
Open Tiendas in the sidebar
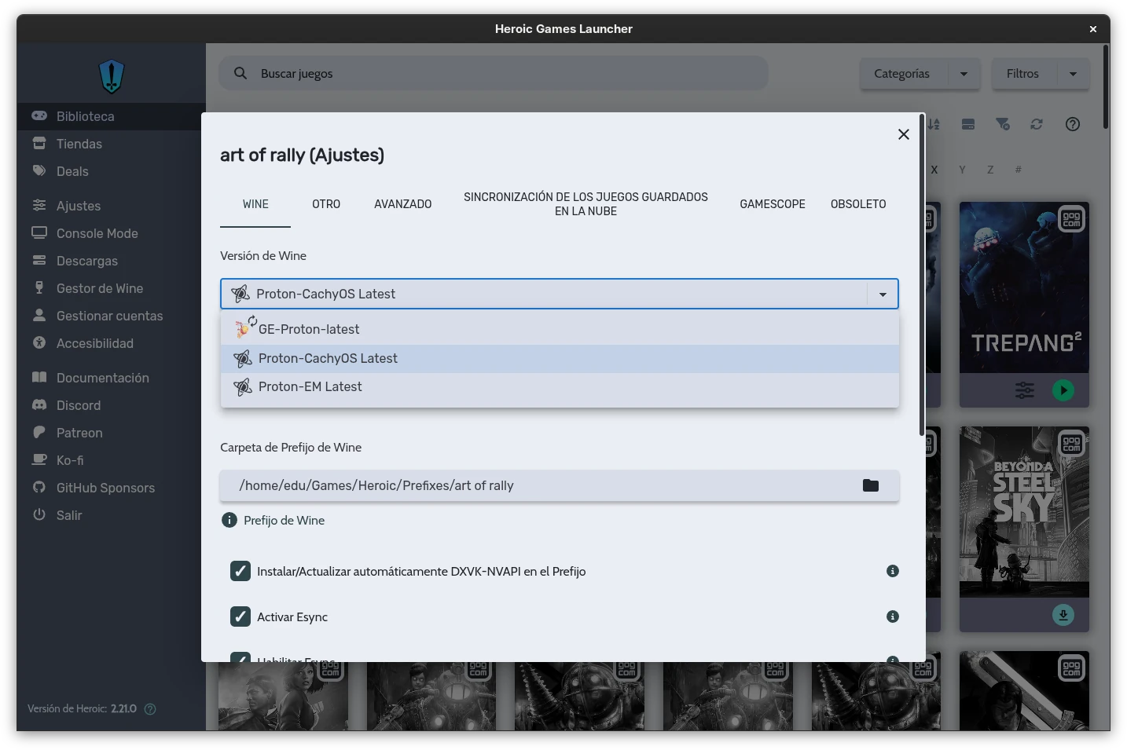111,144
